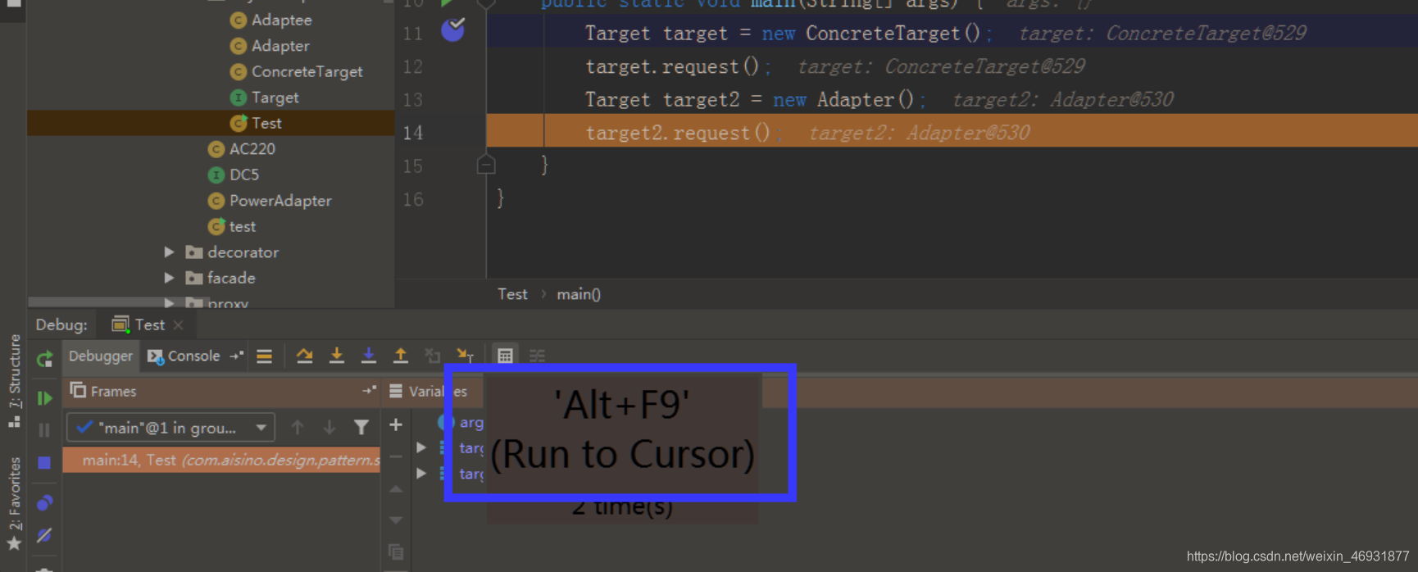1418x572 pixels.
Task: Stop the debug session
Action: point(45,463)
